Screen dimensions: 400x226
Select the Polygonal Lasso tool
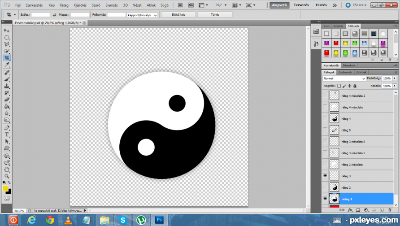tap(7, 44)
